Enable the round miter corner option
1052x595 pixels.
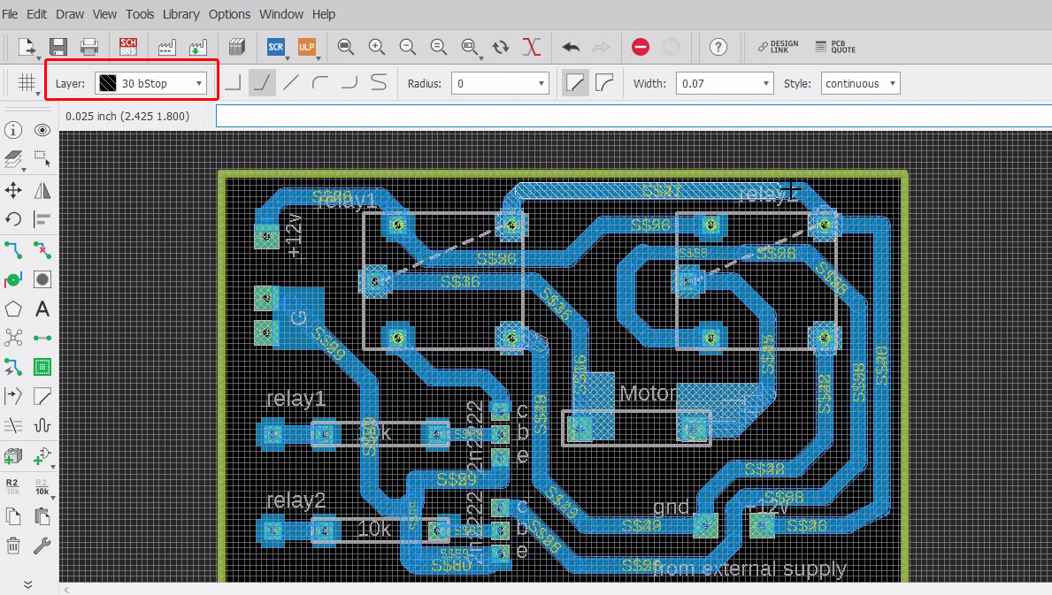pyautogui.click(x=604, y=83)
